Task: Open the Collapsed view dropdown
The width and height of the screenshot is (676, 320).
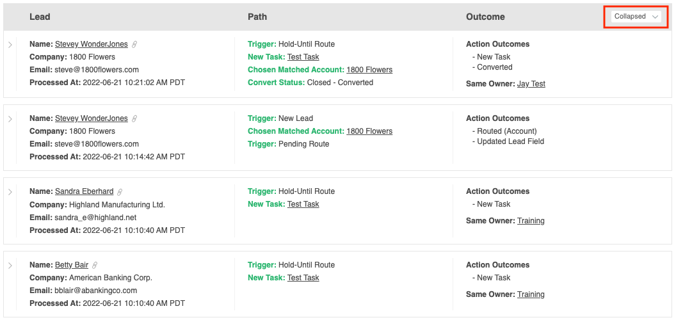Action: click(636, 17)
